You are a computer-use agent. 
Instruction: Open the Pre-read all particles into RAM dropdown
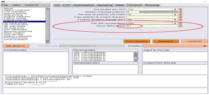(152, 15)
